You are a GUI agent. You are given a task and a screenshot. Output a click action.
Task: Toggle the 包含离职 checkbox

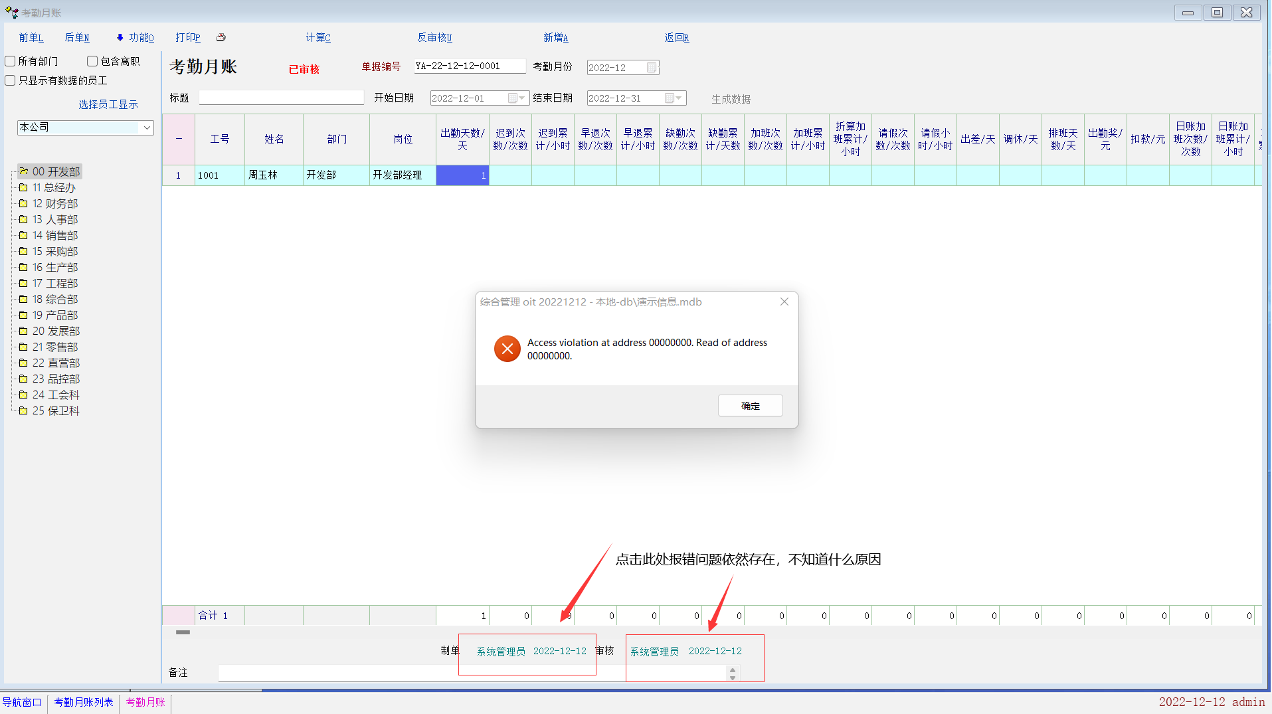[92, 61]
